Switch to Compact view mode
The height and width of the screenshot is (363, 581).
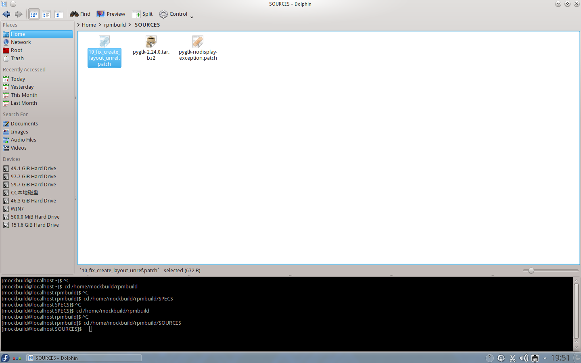pyautogui.click(x=46, y=14)
